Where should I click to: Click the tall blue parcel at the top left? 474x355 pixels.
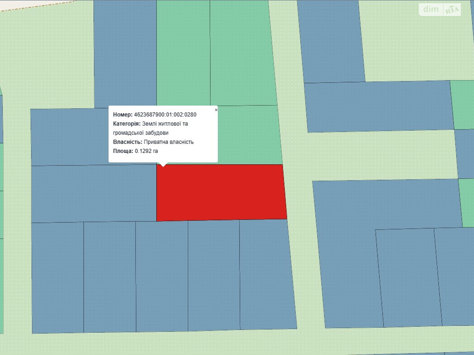(x=125, y=53)
